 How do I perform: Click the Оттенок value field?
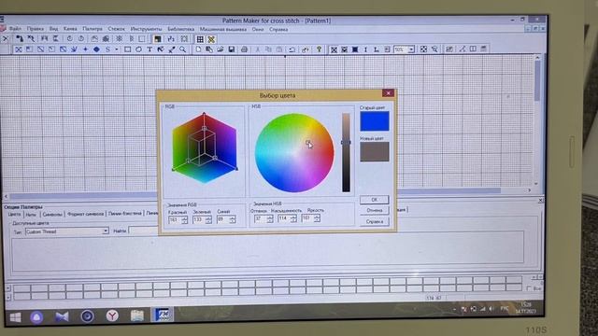pos(260,218)
